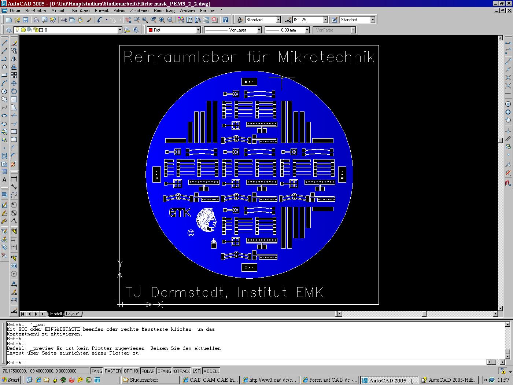
Task: Select the Mirror tool
Action: [14, 59]
